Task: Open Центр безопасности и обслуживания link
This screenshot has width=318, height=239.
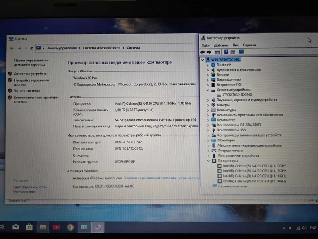Action: tap(30, 189)
